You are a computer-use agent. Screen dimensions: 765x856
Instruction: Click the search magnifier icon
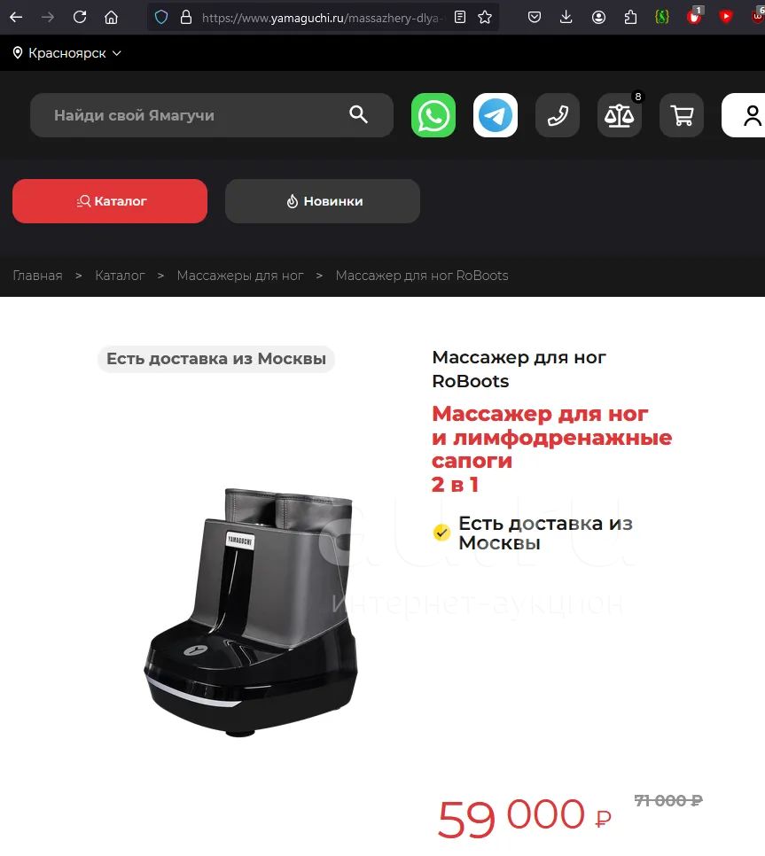(358, 114)
